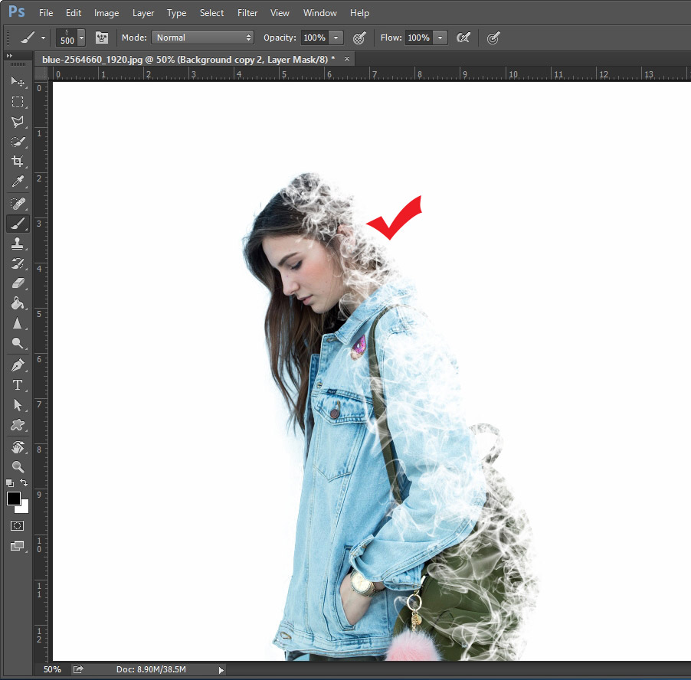
Task: Select the Sharpen tool
Action: pos(18,323)
